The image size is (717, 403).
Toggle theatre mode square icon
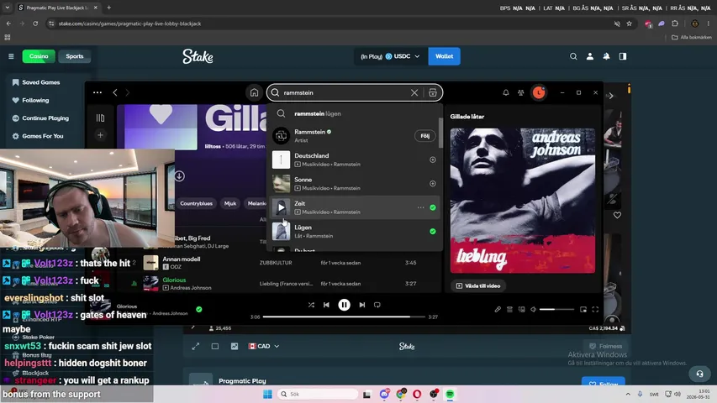(x=215, y=347)
